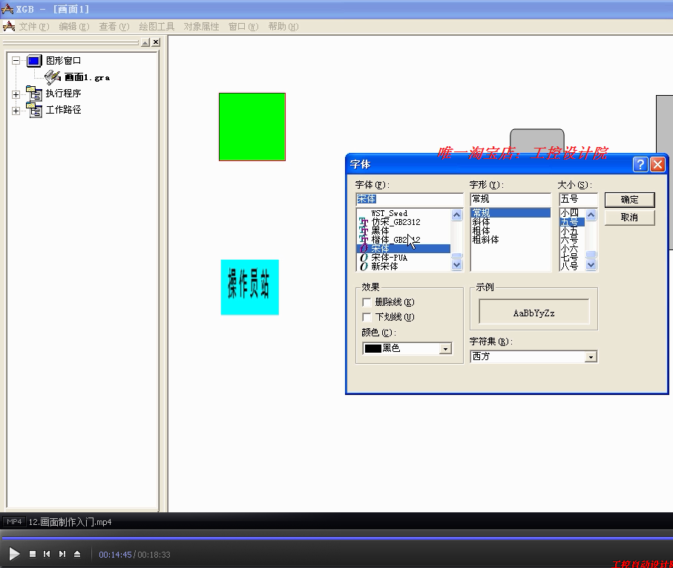Click the 画面1.gra file icon
Image resolution: width=673 pixels, height=568 pixels.
tap(53, 77)
